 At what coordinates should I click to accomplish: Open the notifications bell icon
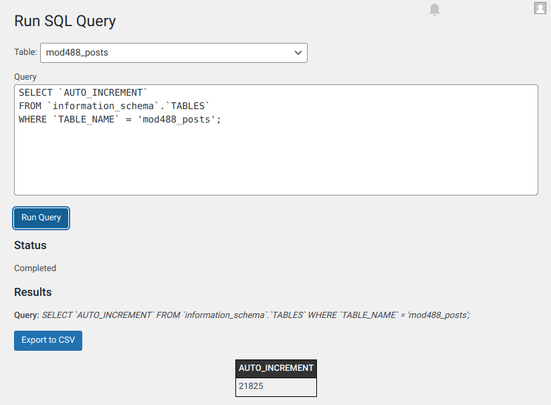(434, 9)
